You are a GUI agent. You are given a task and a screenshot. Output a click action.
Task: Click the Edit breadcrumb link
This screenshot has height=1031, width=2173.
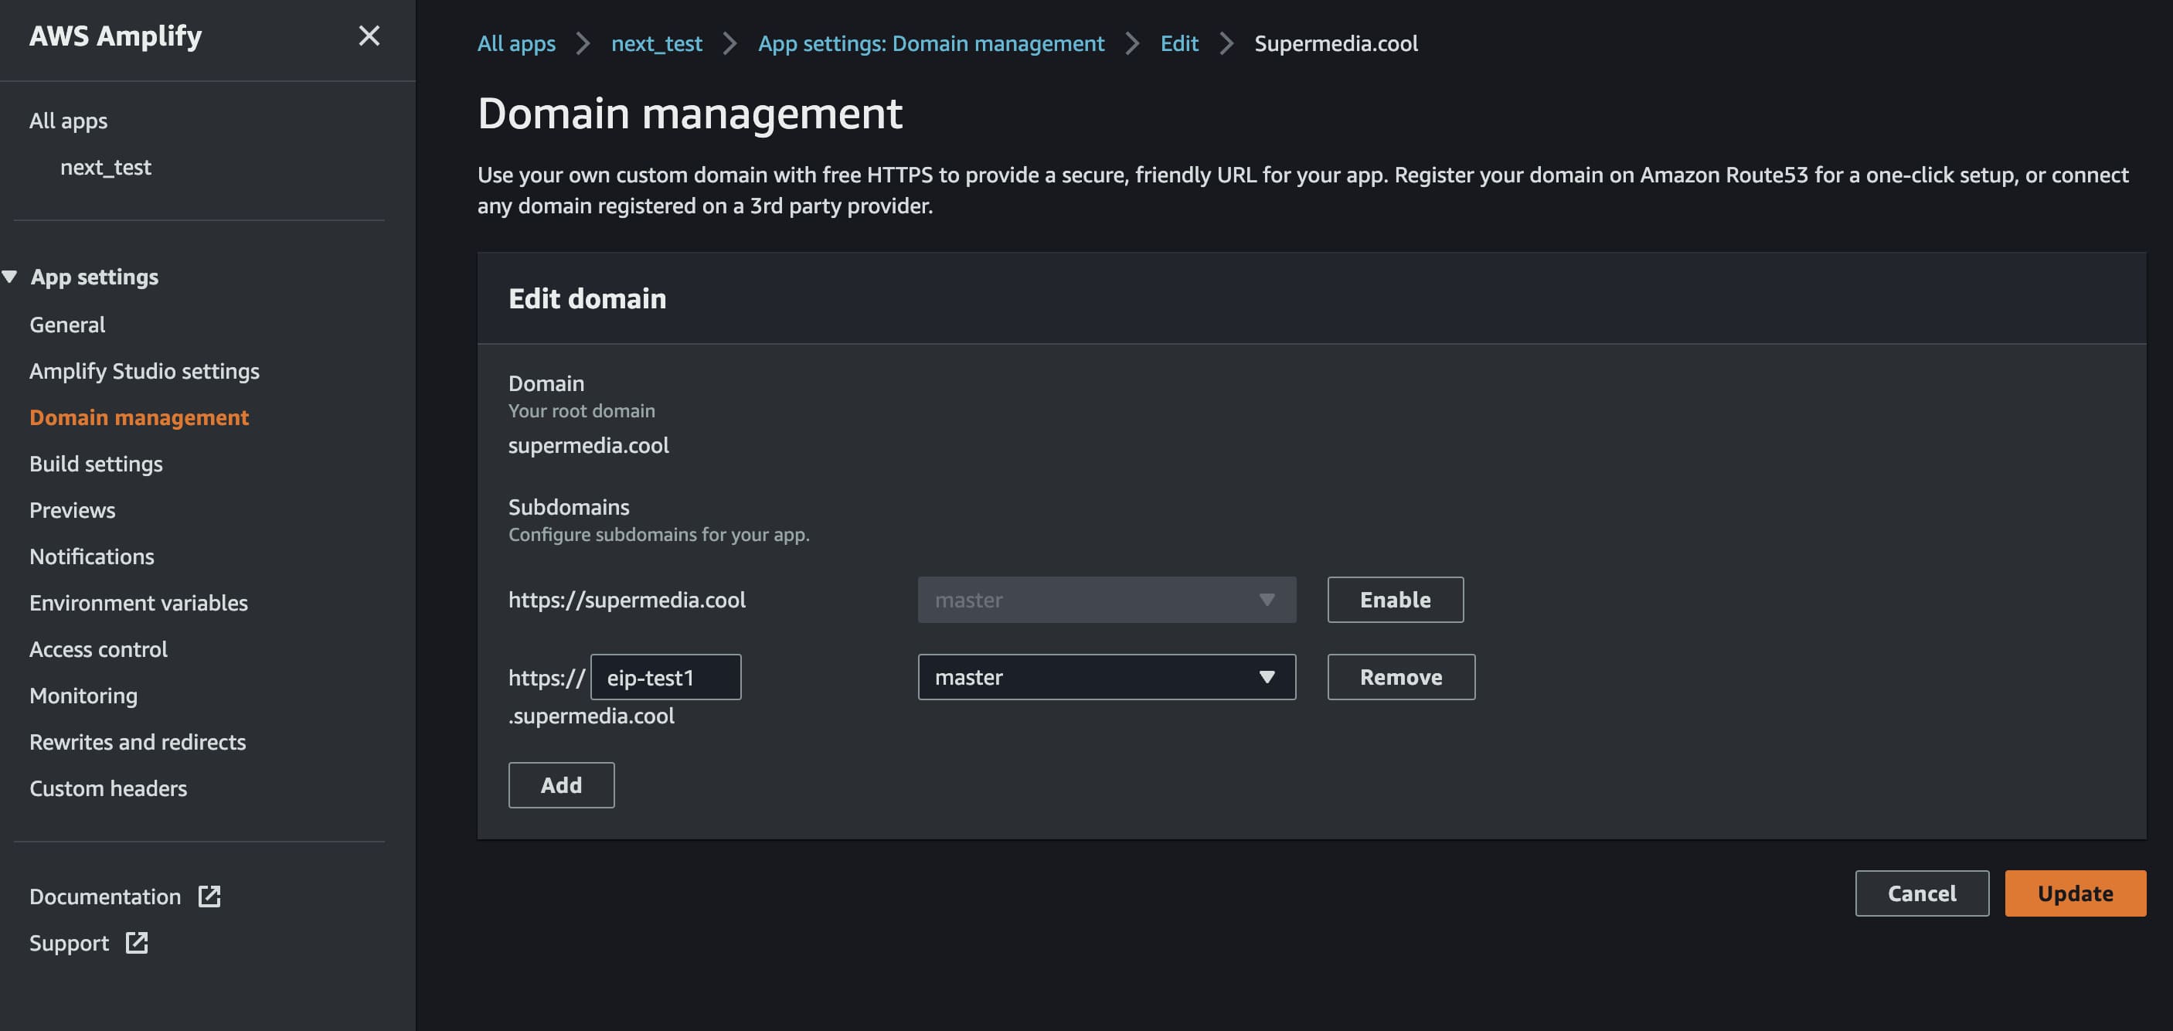click(1178, 43)
